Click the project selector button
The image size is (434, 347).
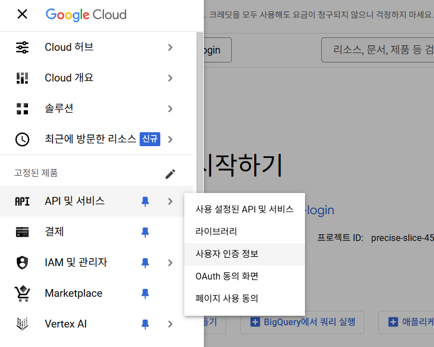[217, 50]
